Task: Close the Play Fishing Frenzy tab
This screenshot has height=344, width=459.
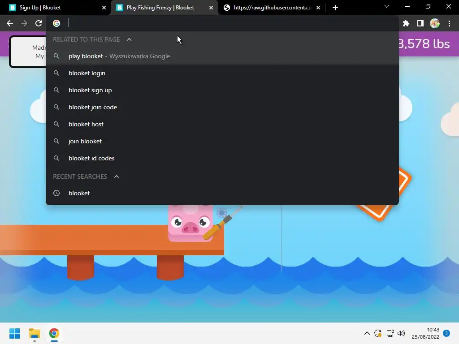Action: (x=211, y=8)
